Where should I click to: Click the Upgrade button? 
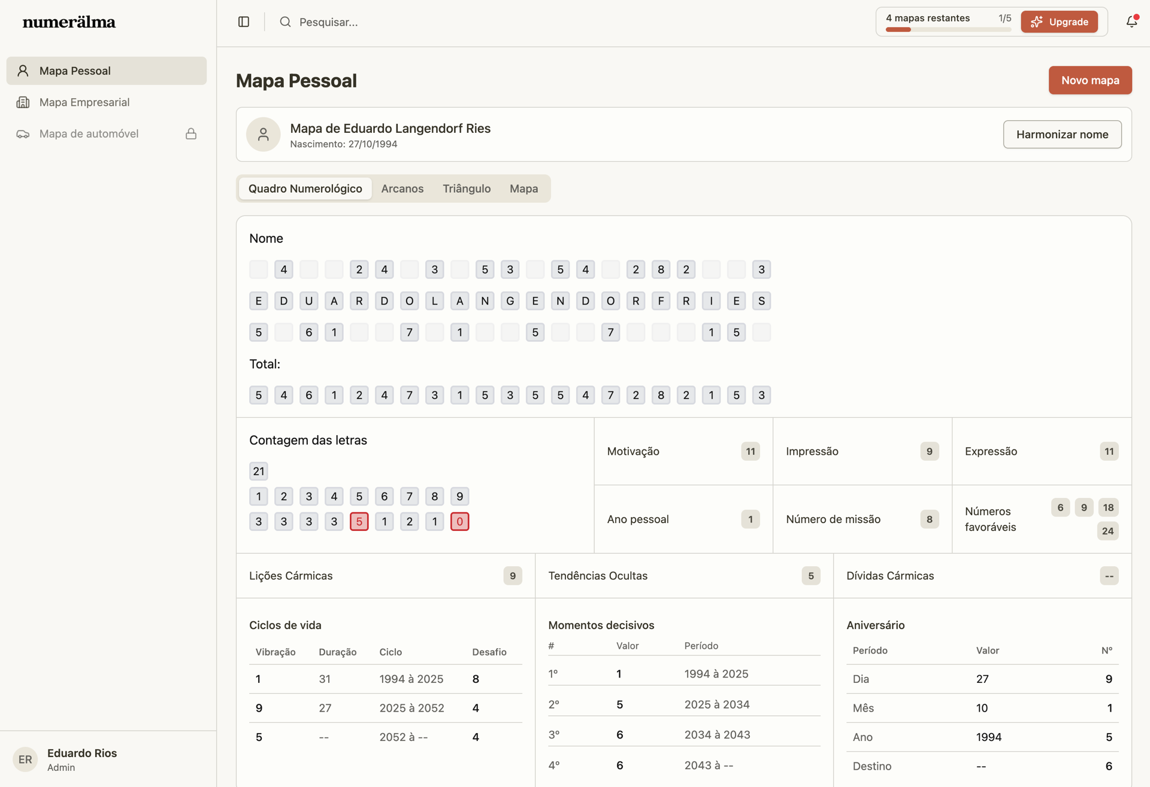tap(1059, 22)
